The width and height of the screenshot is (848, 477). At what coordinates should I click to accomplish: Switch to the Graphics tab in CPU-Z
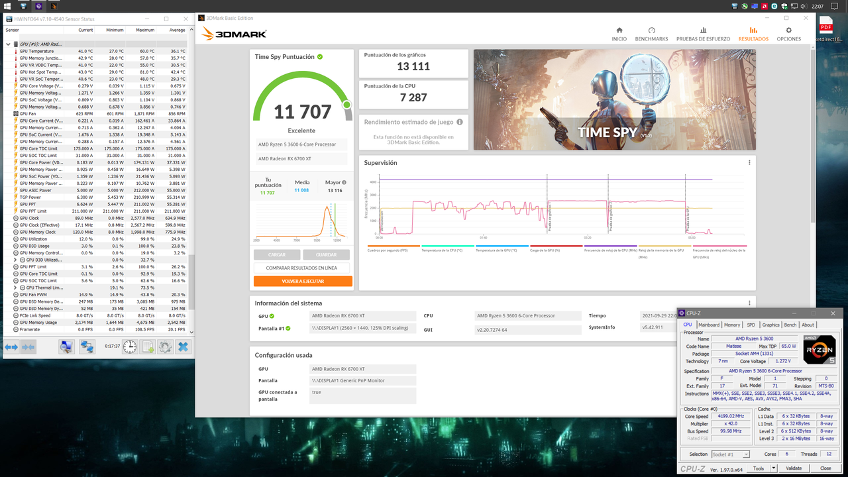point(770,325)
